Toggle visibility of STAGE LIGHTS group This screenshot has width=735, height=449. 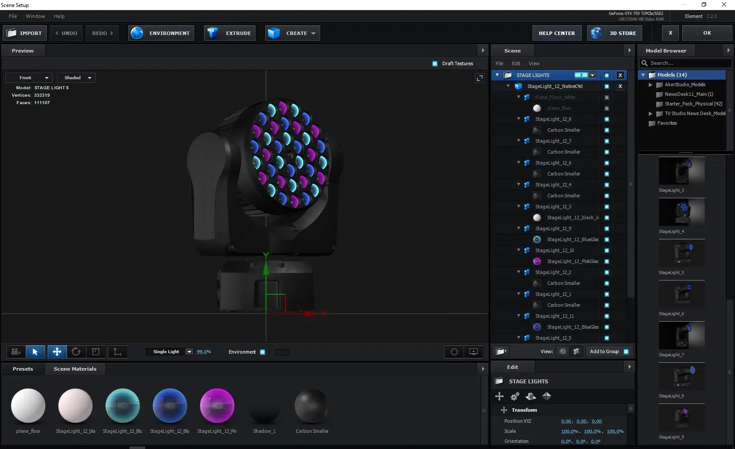607,75
